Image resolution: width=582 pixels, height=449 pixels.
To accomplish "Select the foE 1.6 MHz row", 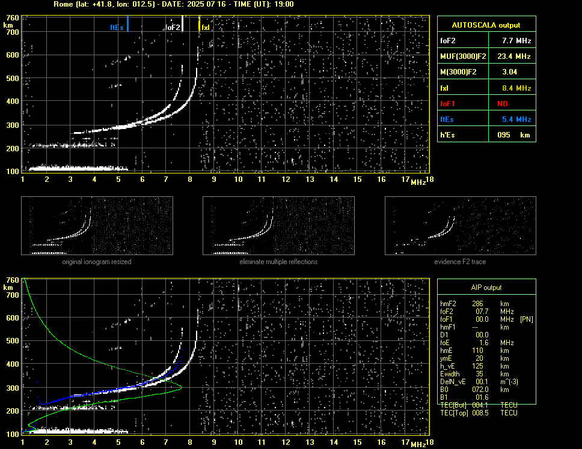I will click(x=477, y=343).
